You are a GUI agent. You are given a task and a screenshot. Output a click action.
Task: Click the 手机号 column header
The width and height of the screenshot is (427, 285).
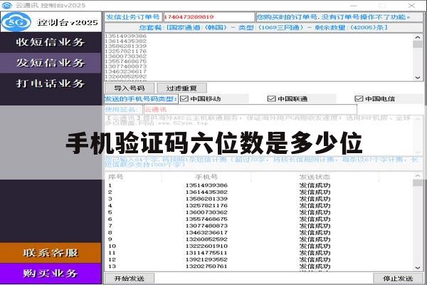[x=206, y=177]
